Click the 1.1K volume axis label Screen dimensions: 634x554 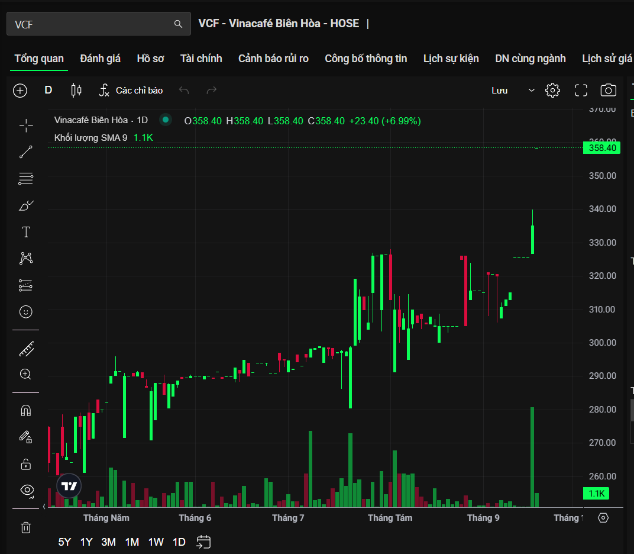click(596, 493)
